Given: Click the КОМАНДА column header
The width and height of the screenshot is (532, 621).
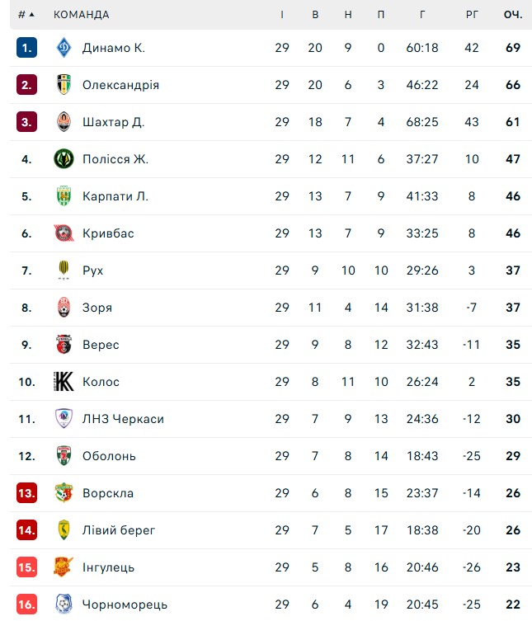Looking at the screenshot, I should (81, 15).
